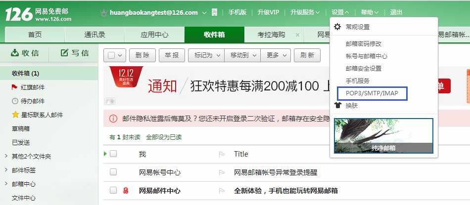The width and height of the screenshot is (470, 205).
Task: Click the shirt icon for 换肤
Action: [x=337, y=105]
